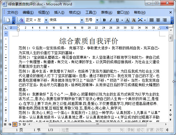The width and height of the screenshot is (176, 135).
Task: Create a new blank document
Action: (x=8, y=20)
